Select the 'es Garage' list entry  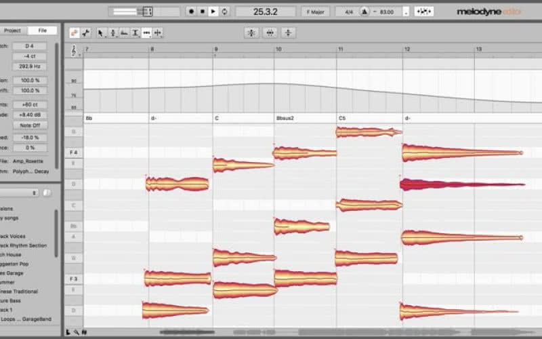[12, 273]
